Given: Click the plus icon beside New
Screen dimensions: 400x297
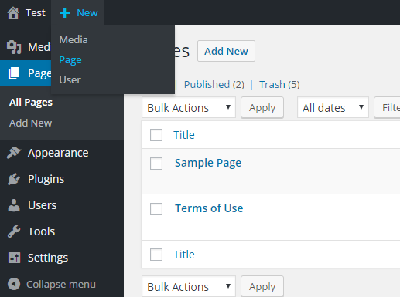Looking at the screenshot, I should [x=64, y=13].
